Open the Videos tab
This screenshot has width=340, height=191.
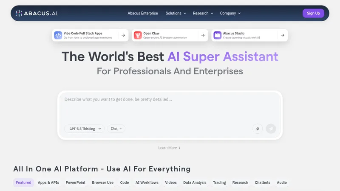(171, 183)
